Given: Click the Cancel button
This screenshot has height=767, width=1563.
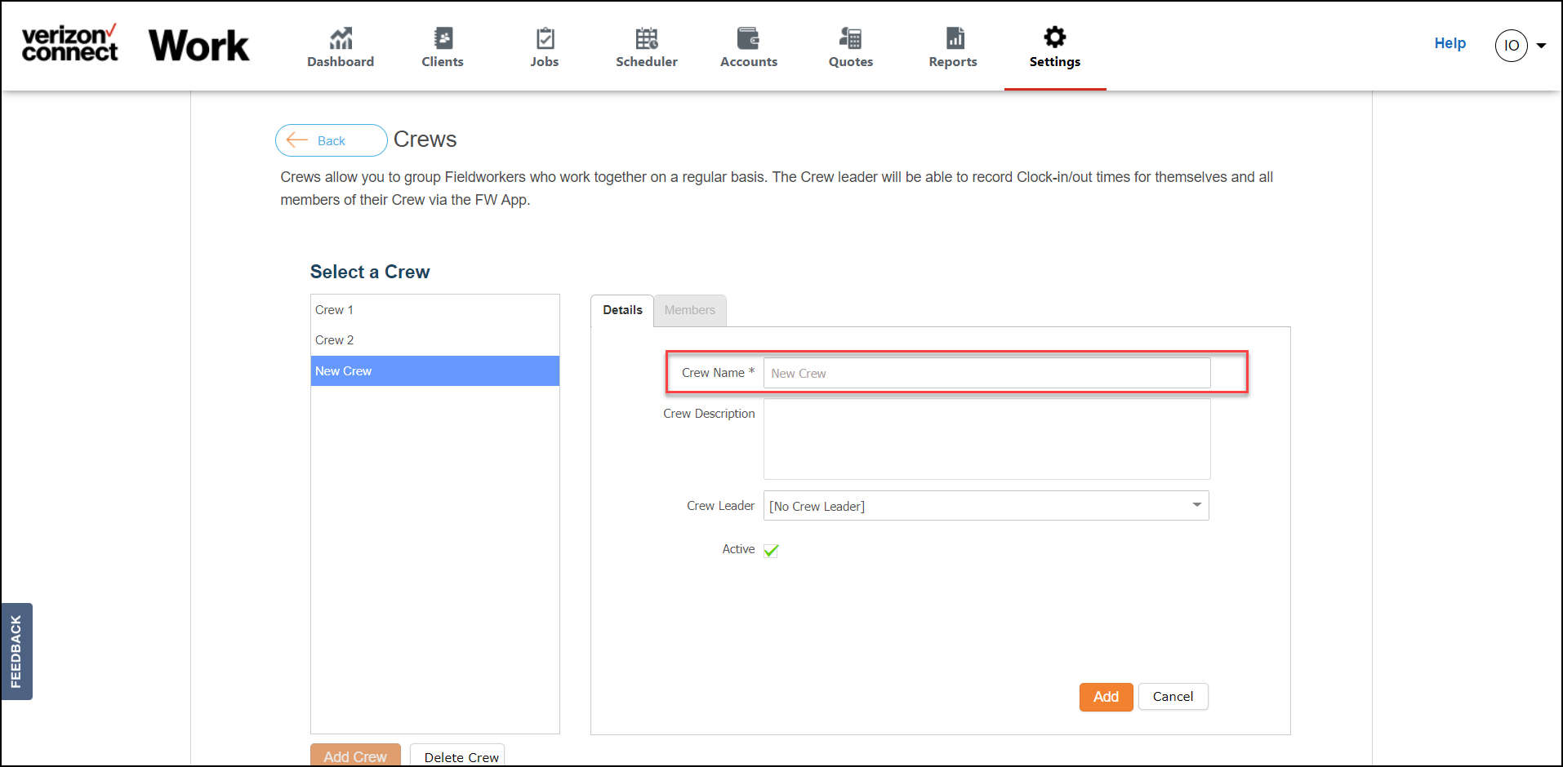Looking at the screenshot, I should coord(1173,697).
